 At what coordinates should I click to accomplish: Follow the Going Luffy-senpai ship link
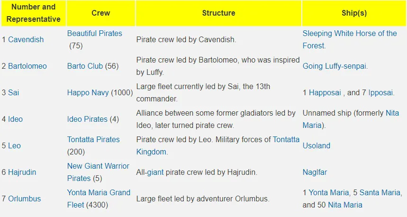point(334,66)
